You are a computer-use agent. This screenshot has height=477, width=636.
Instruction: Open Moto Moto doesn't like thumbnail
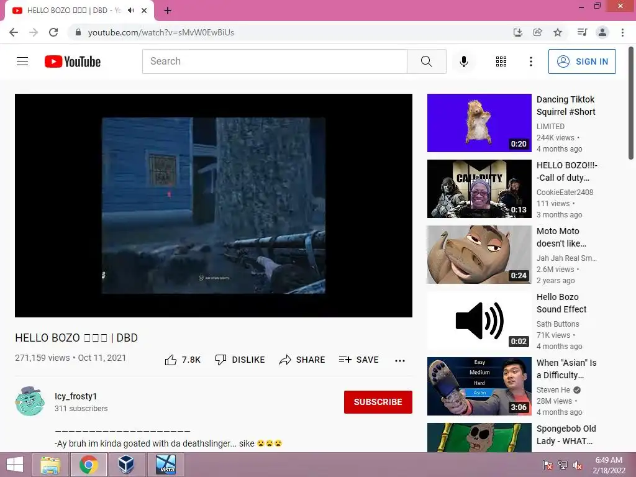pos(479,254)
